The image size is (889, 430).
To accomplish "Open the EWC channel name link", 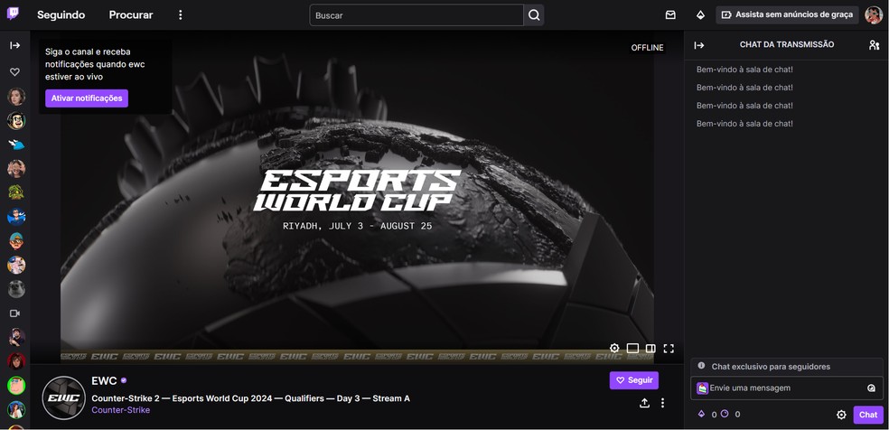I will click(x=104, y=380).
